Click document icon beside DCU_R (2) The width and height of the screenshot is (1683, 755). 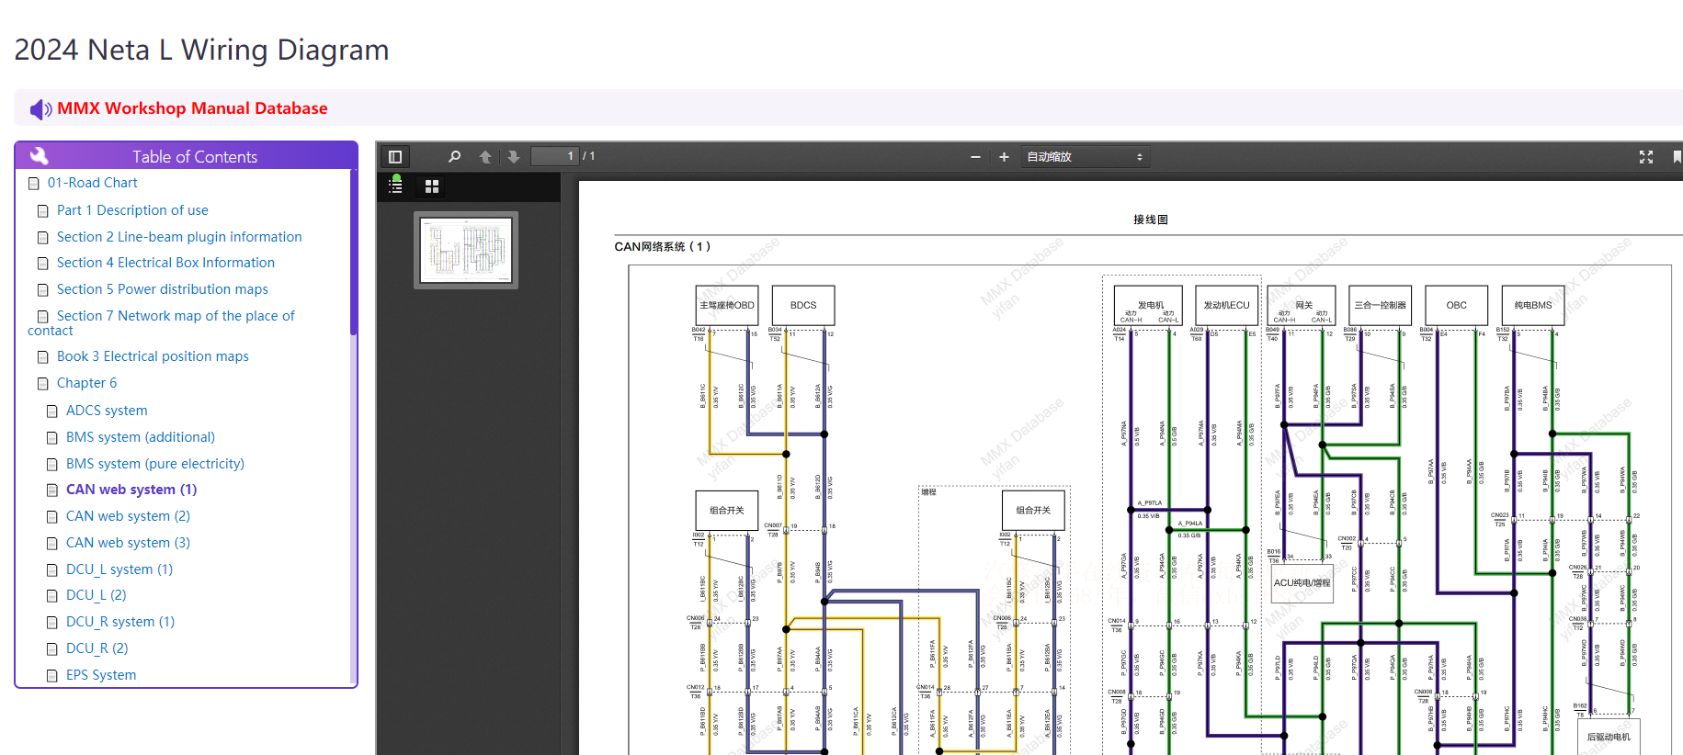click(x=52, y=649)
